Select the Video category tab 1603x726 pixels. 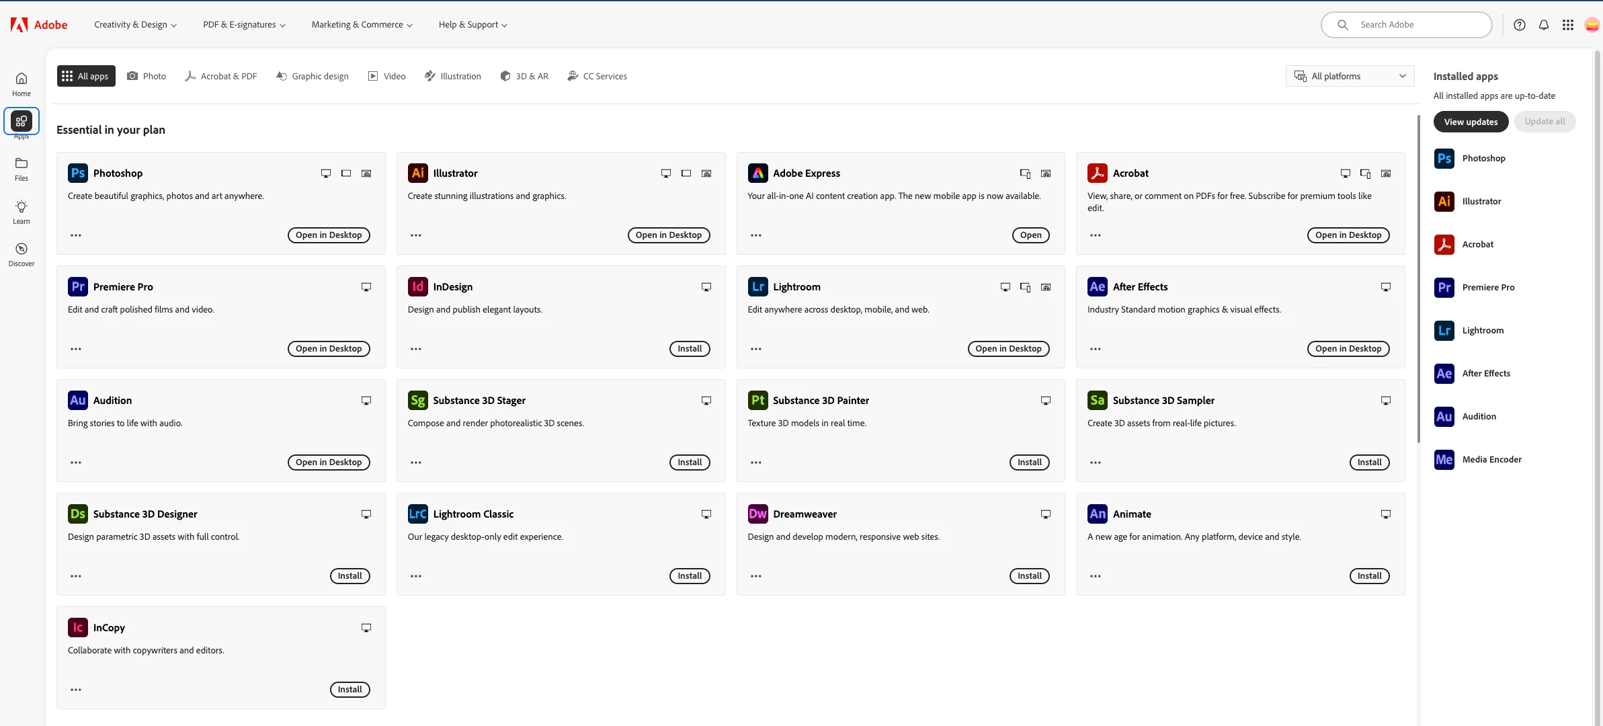click(386, 76)
